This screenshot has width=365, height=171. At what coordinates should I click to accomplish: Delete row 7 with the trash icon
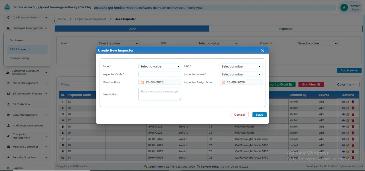click(353, 139)
